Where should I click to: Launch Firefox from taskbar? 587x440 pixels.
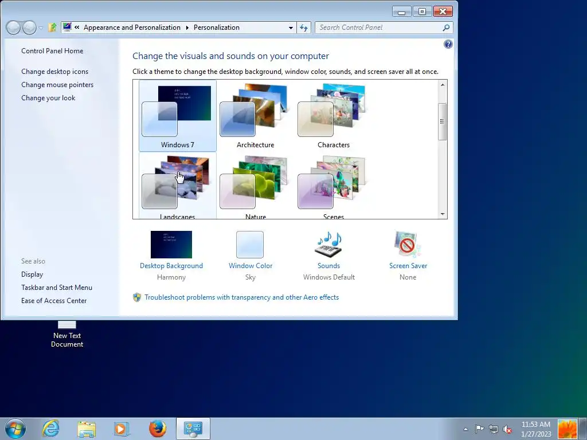pyautogui.click(x=158, y=429)
